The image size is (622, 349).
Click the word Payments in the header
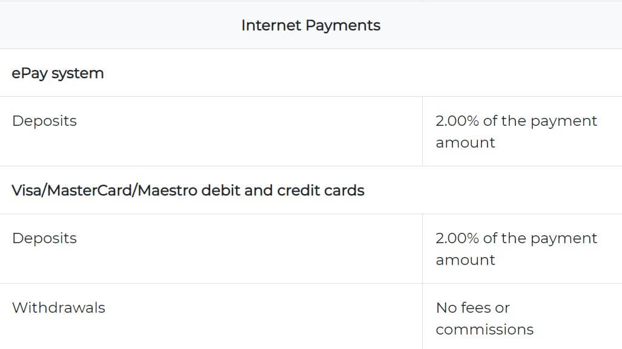343,26
